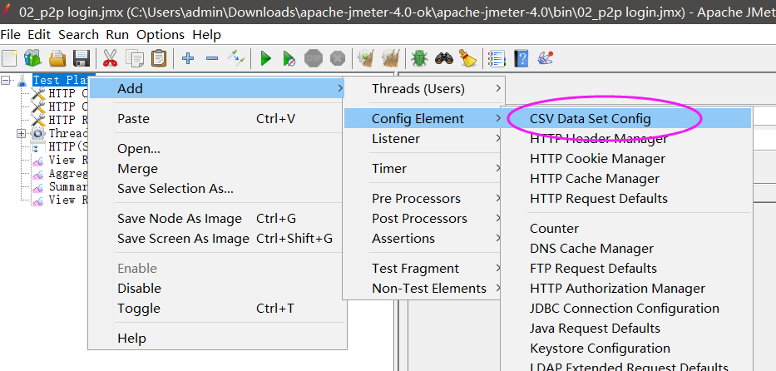776x371 pixels.
Task: Choose Save Node As Image
Action: click(x=217, y=219)
